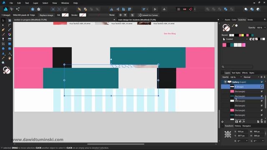Image resolution: width=267 pixels, height=150 pixels.
Task: Click the Replace image button
Action: (x=46, y=15)
